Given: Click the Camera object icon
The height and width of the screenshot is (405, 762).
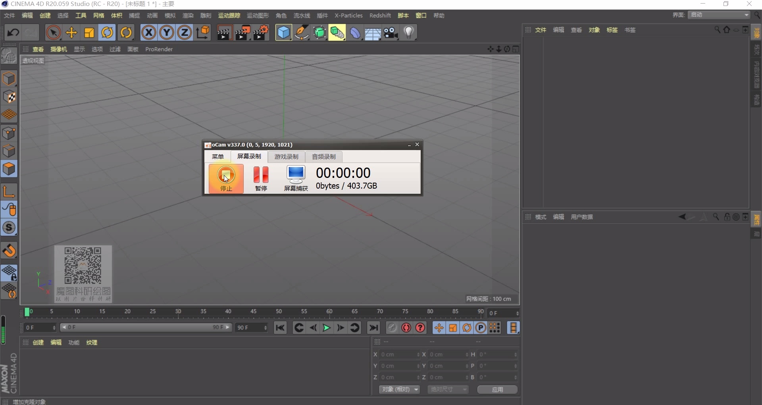Looking at the screenshot, I should [x=391, y=33].
